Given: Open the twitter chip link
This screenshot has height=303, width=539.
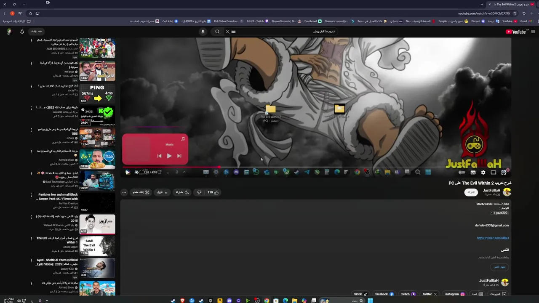Looking at the screenshot, I should (430, 294).
